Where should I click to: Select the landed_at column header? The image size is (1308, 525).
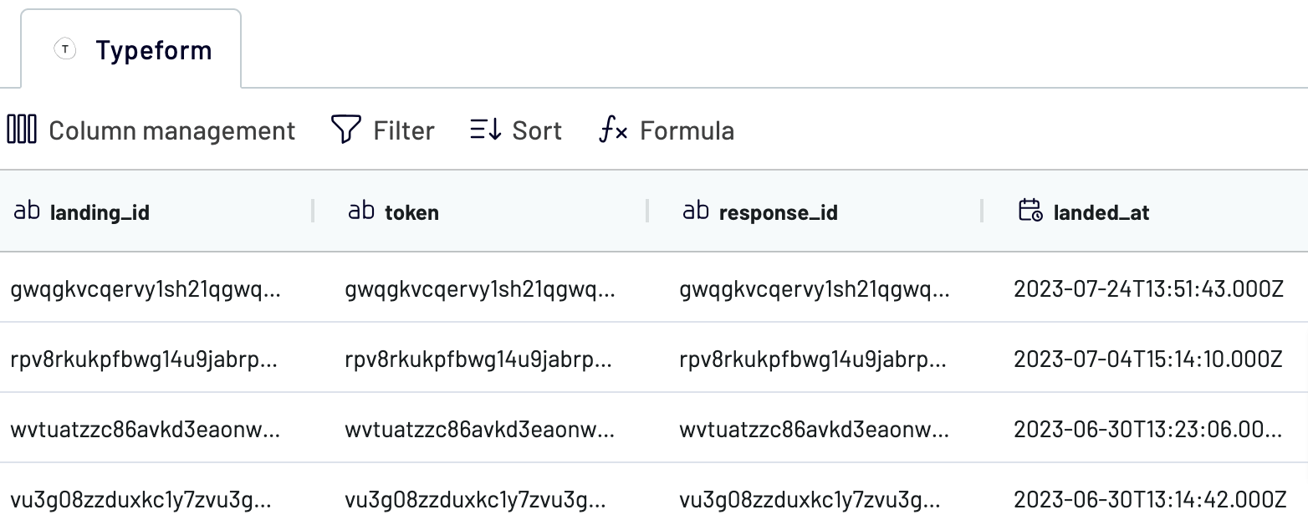point(1145,212)
